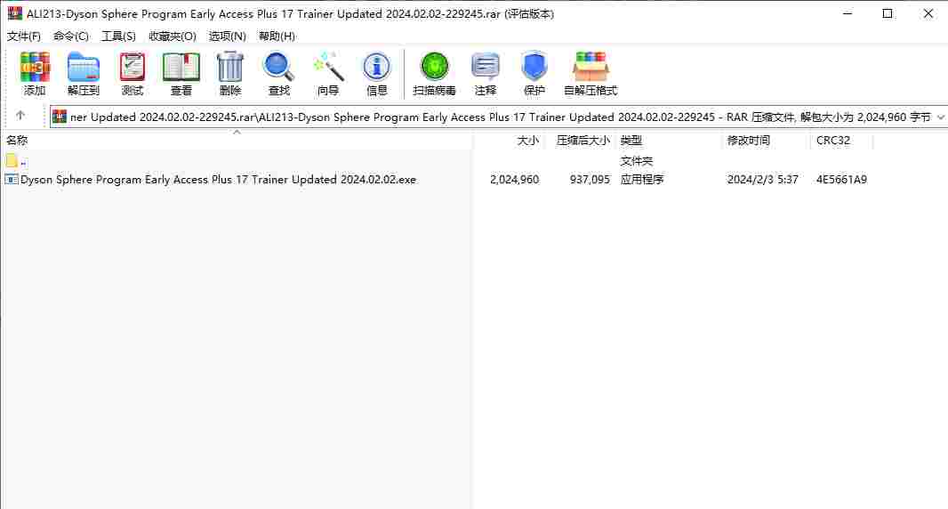Click the WinRAR icon in address bar

[x=60, y=117]
